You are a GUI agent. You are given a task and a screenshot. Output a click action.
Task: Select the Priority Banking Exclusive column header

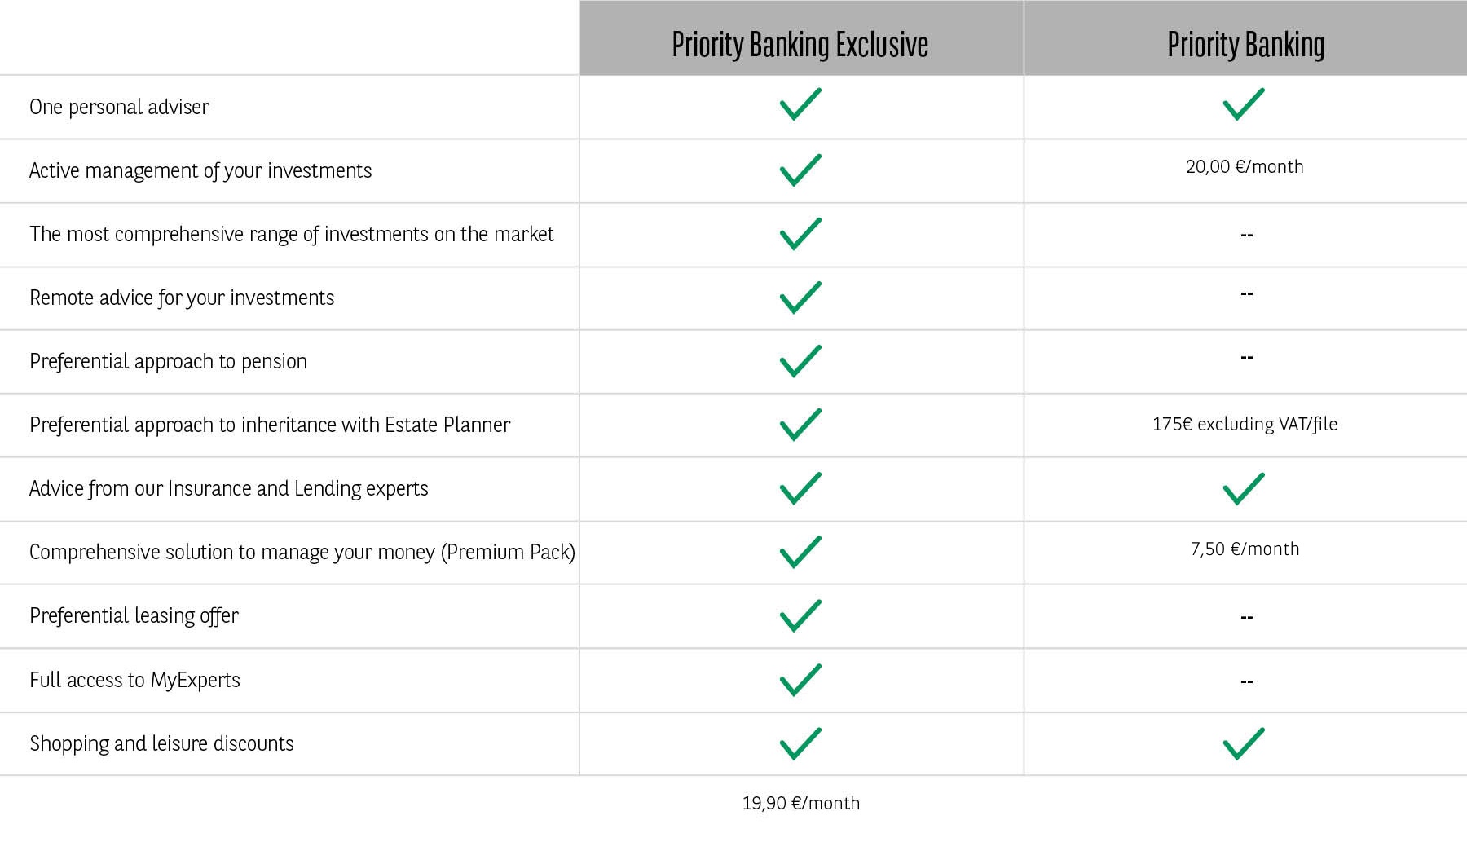(x=800, y=44)
